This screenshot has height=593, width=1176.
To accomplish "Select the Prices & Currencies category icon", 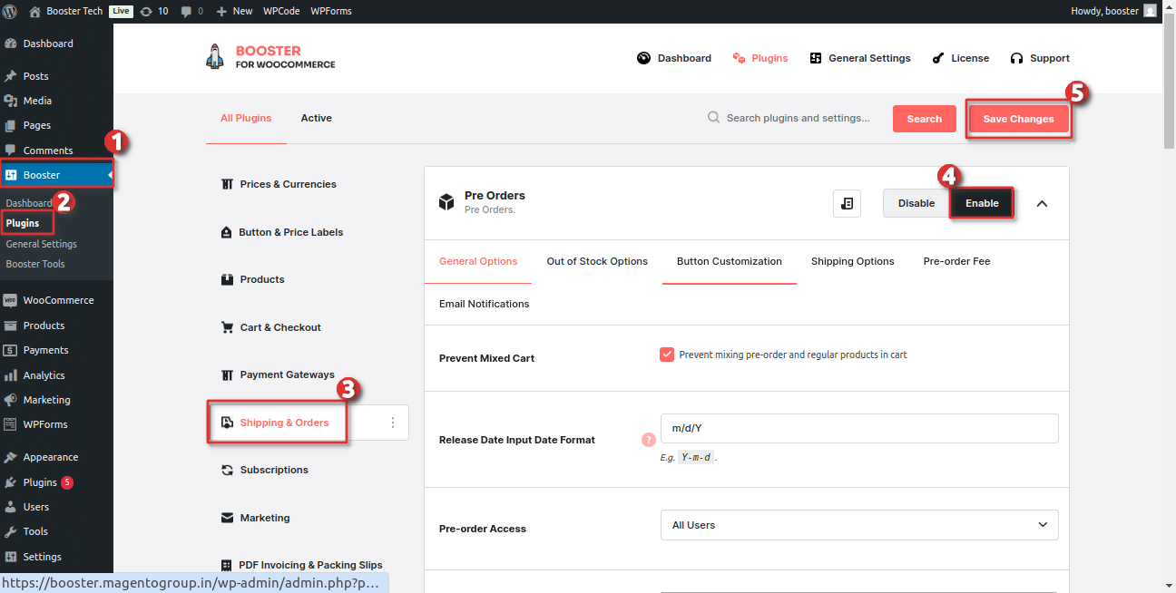I will (227, 183).
